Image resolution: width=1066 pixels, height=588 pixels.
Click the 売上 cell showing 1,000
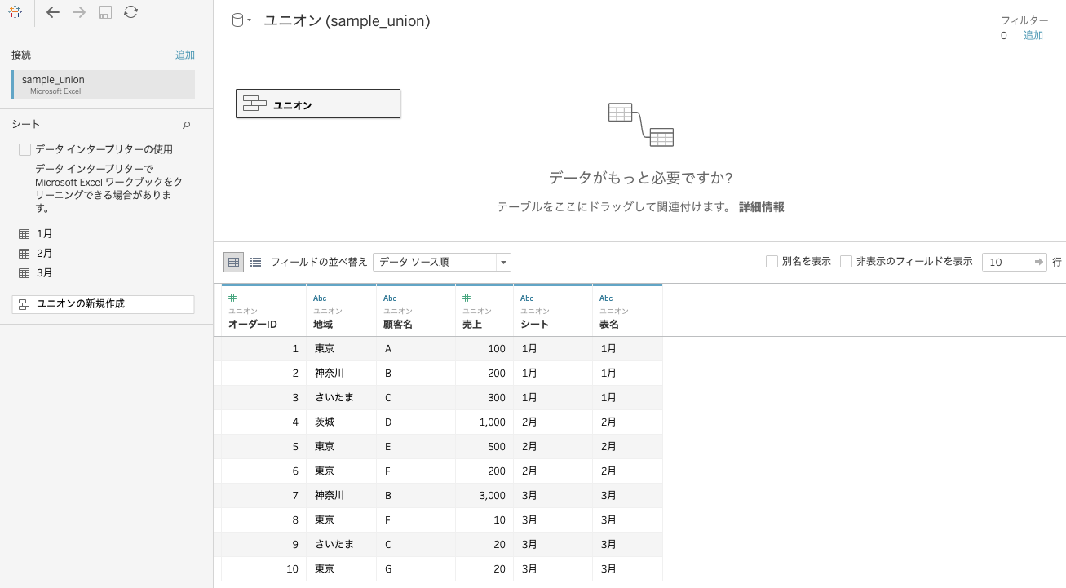pos(484,422)
